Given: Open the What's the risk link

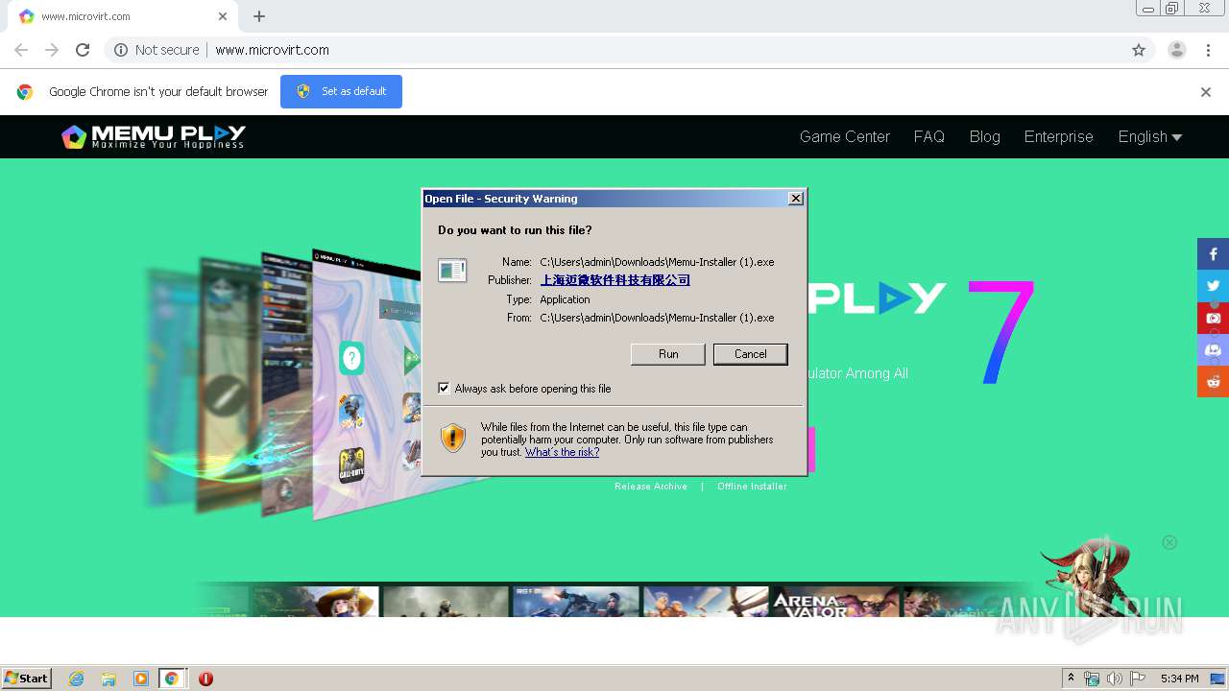Looking at the screenshot, I should coord(562,452).
